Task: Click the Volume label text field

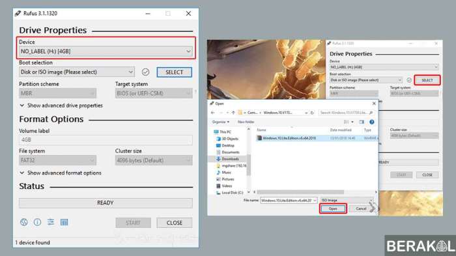Action: coord(106,140)
